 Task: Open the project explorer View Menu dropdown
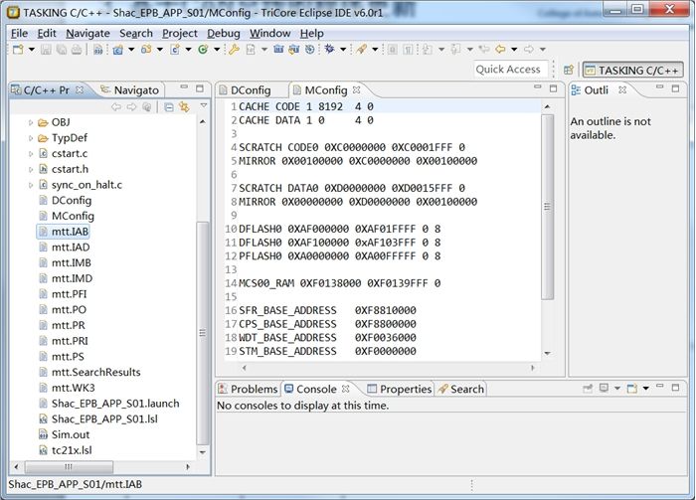[x=203, y=106]
